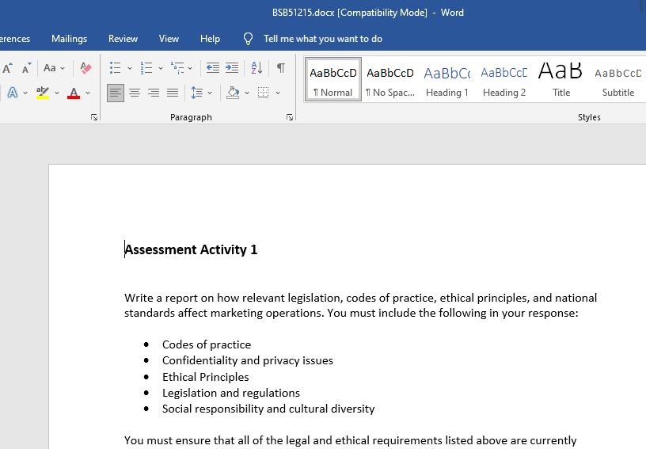Apply yellow text highlight color
The height and width of the screenshot is (449, 646).
[43, 93]
